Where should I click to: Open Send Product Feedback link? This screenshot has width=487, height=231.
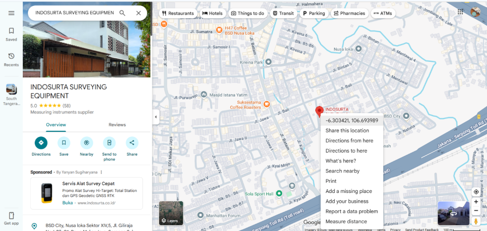(422, 230)
